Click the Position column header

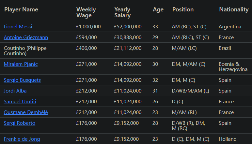click(x=183, y=9)
